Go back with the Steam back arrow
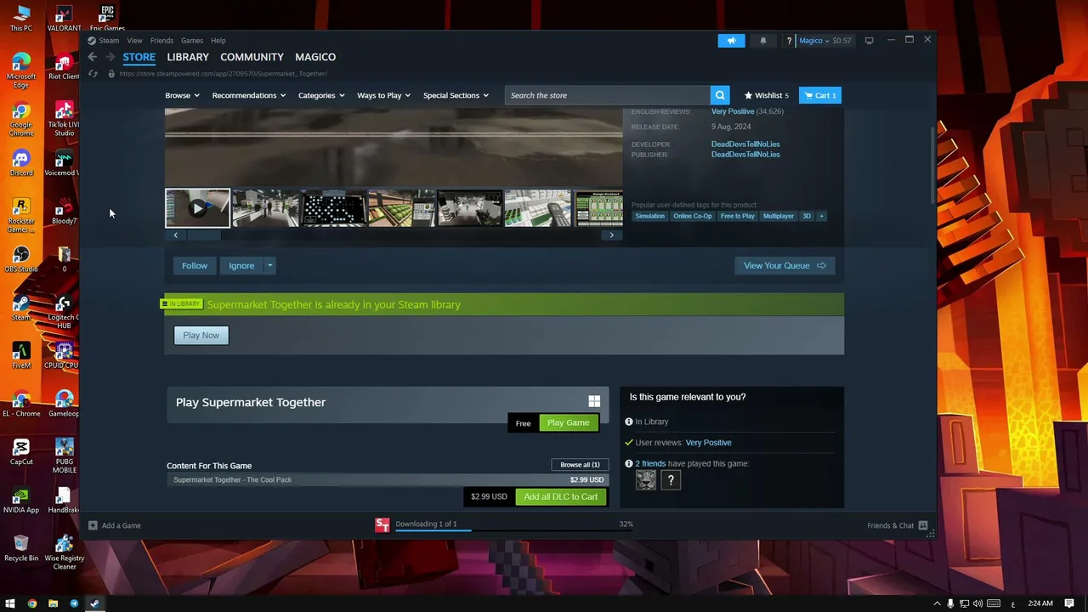1088x612 pixels. click(93, 57)
